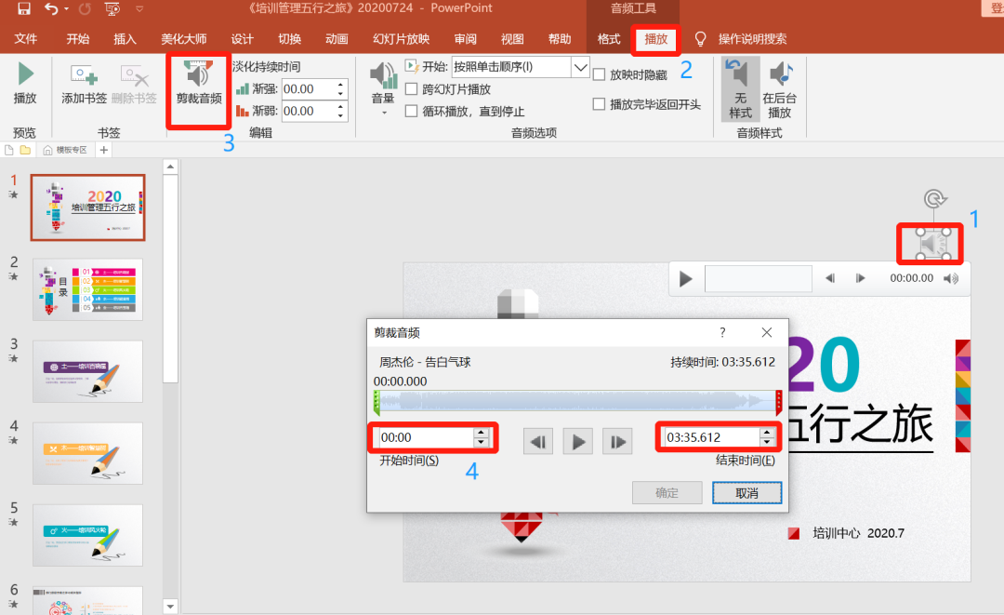Click the Save icon in title bar
This screenshot has width=1004, height=615.
point(23,8)
